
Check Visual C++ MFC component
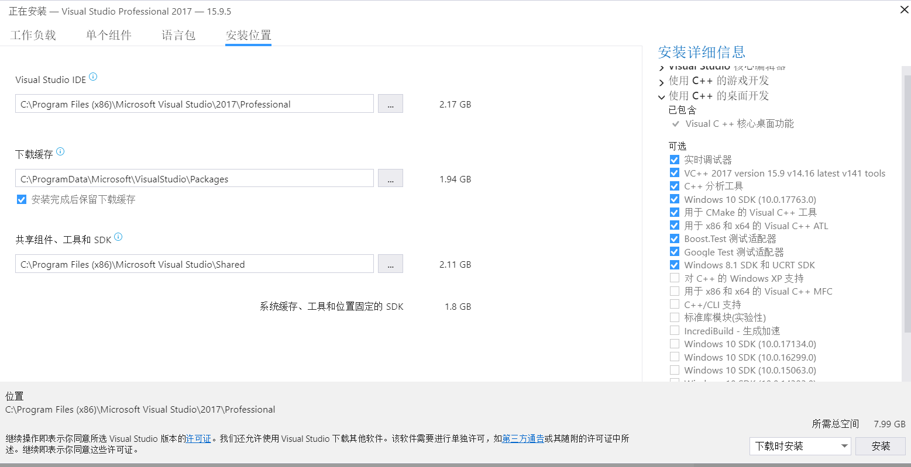(x=675, y=291)
